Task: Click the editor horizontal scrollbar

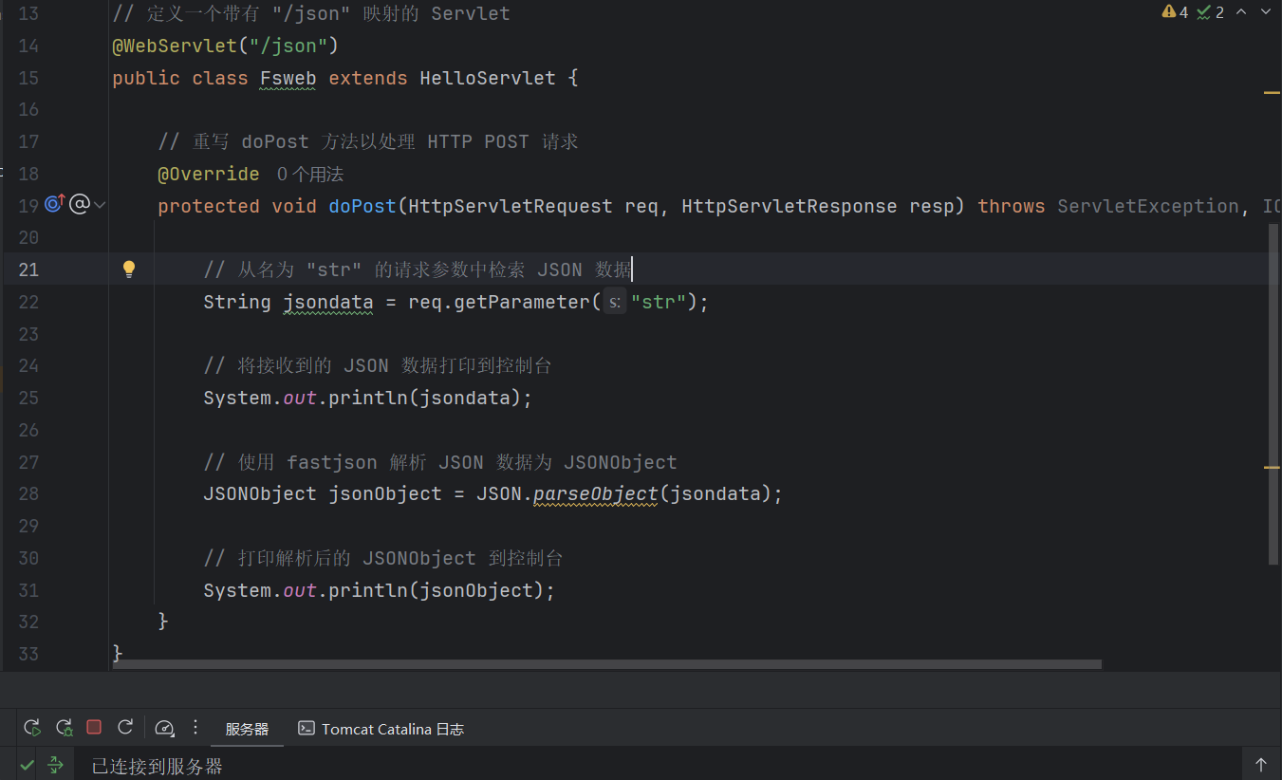Action: pyautogui.click(x=607, y=665)
